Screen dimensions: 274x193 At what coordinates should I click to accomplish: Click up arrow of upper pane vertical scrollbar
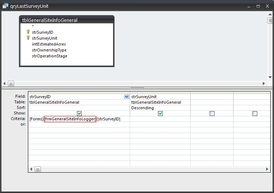coord(270,14)
